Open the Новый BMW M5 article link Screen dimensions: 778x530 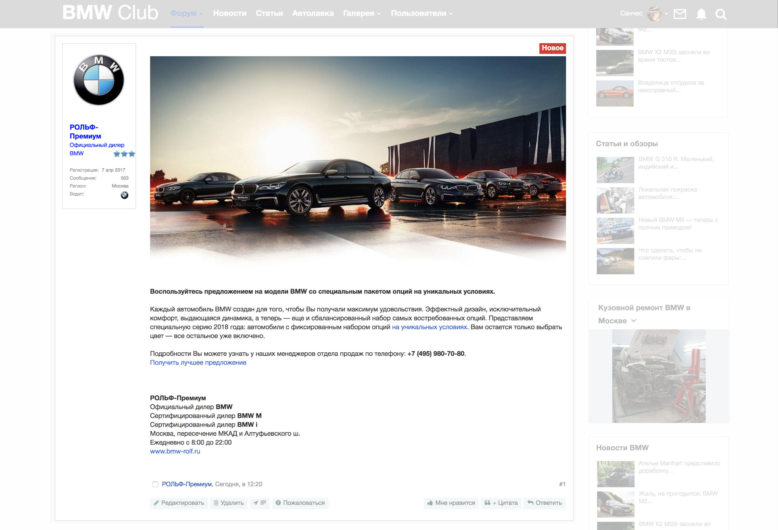coord(678,224)
